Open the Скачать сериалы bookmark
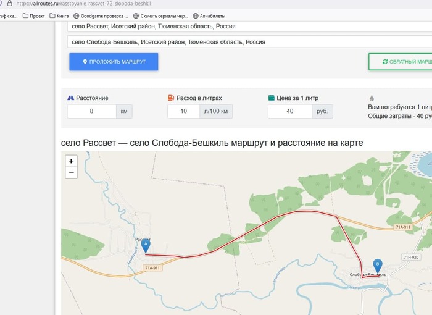Image resolution: width=432 pixels, height=315 pixels. tap(160, 16)
